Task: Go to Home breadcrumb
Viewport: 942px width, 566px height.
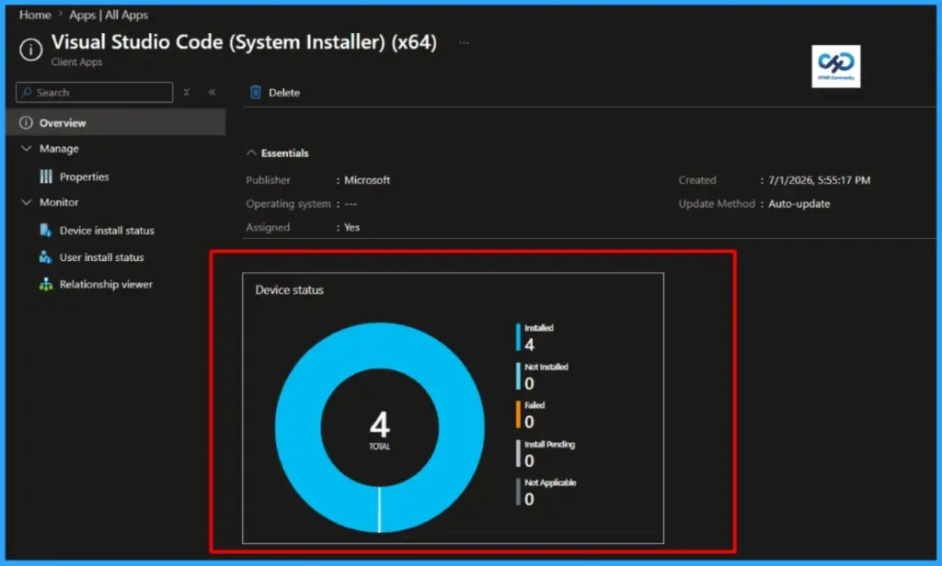Action: coord(35,15)
